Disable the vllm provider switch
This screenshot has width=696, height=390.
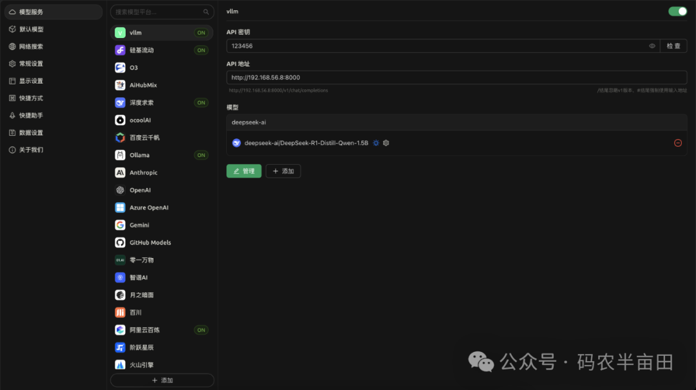pos(677,12)
